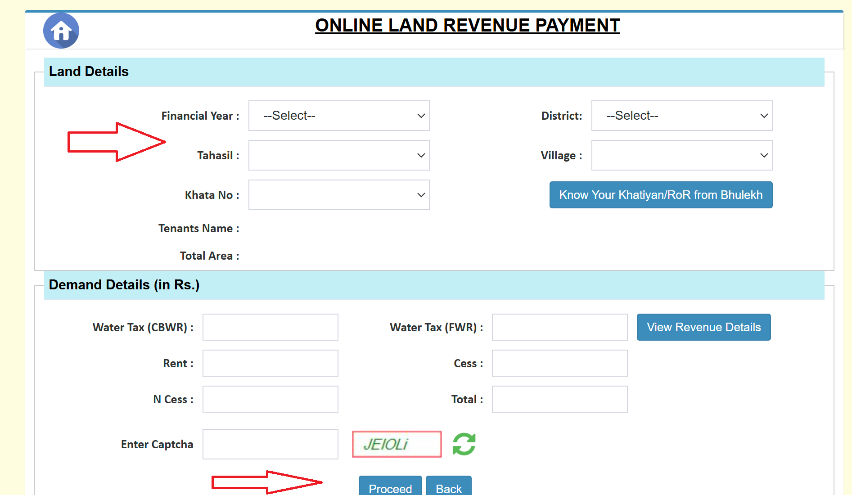852x495 pixels.
Task: Open the Financial Year dropdown
Action: pyautogui.click(x=338, y=116)
